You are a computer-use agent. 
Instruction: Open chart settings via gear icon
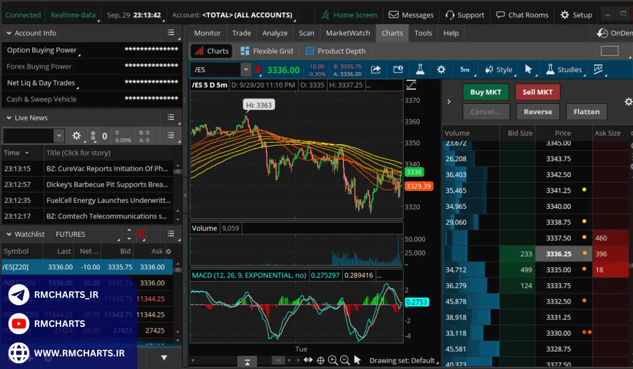click(441, 69)
